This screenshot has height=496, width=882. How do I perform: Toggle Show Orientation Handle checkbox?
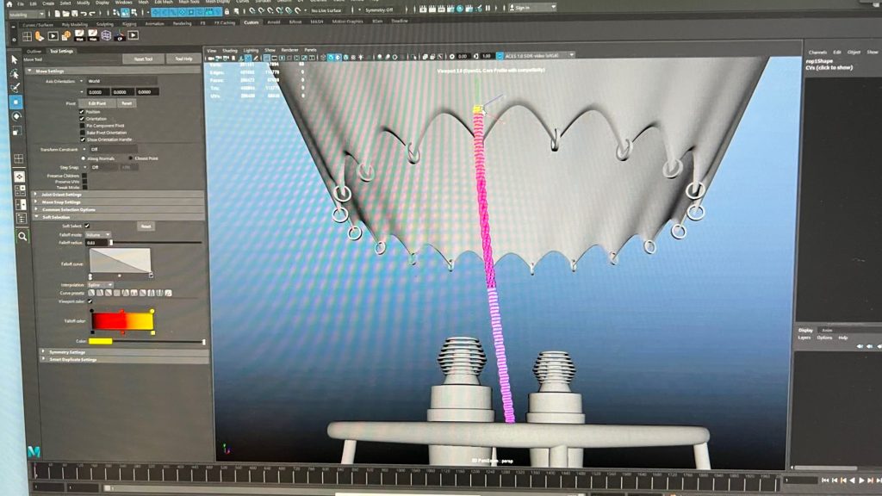click(x=83, y=139)
